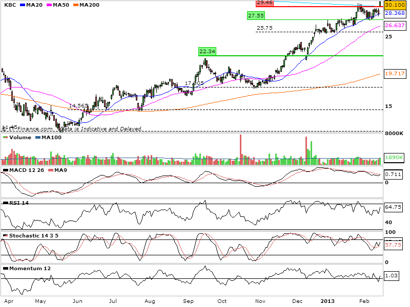Click the 100 level on Stochastic axis
The image size is (410, 307).
pyautogui.click(x=391, y=232)
